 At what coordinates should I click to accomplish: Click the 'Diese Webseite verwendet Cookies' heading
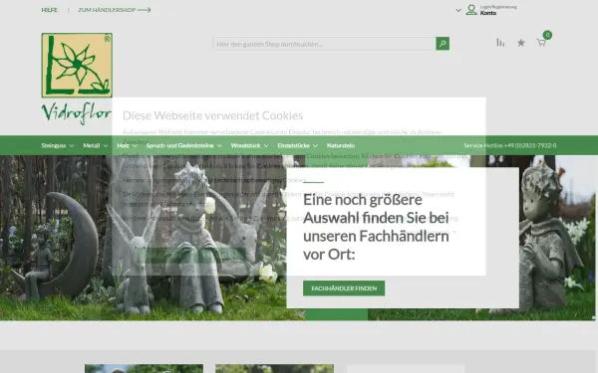click(213, 115)
